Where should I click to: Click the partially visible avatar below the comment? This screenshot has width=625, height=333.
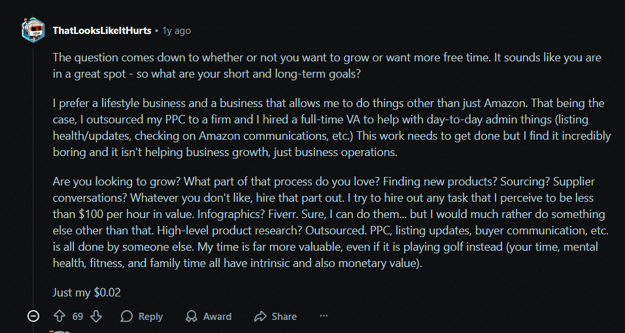coord(60,331)
